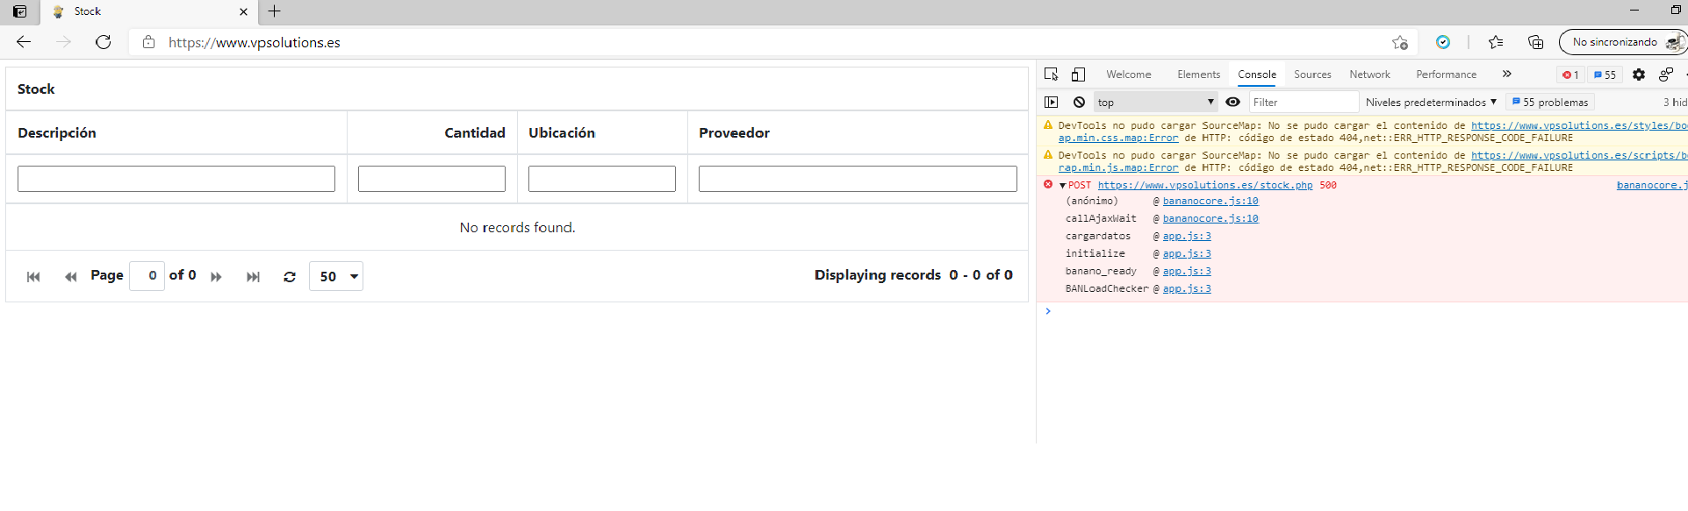Open bananocore.js:10 link for (anónimo)
Screen dimensions: 1688x511
[x=1210, y=202]
